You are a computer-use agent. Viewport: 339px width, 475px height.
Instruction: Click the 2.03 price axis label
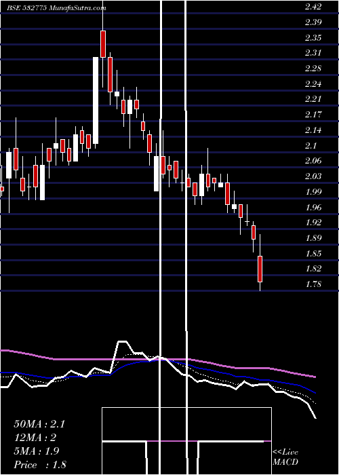coord(313,176)
